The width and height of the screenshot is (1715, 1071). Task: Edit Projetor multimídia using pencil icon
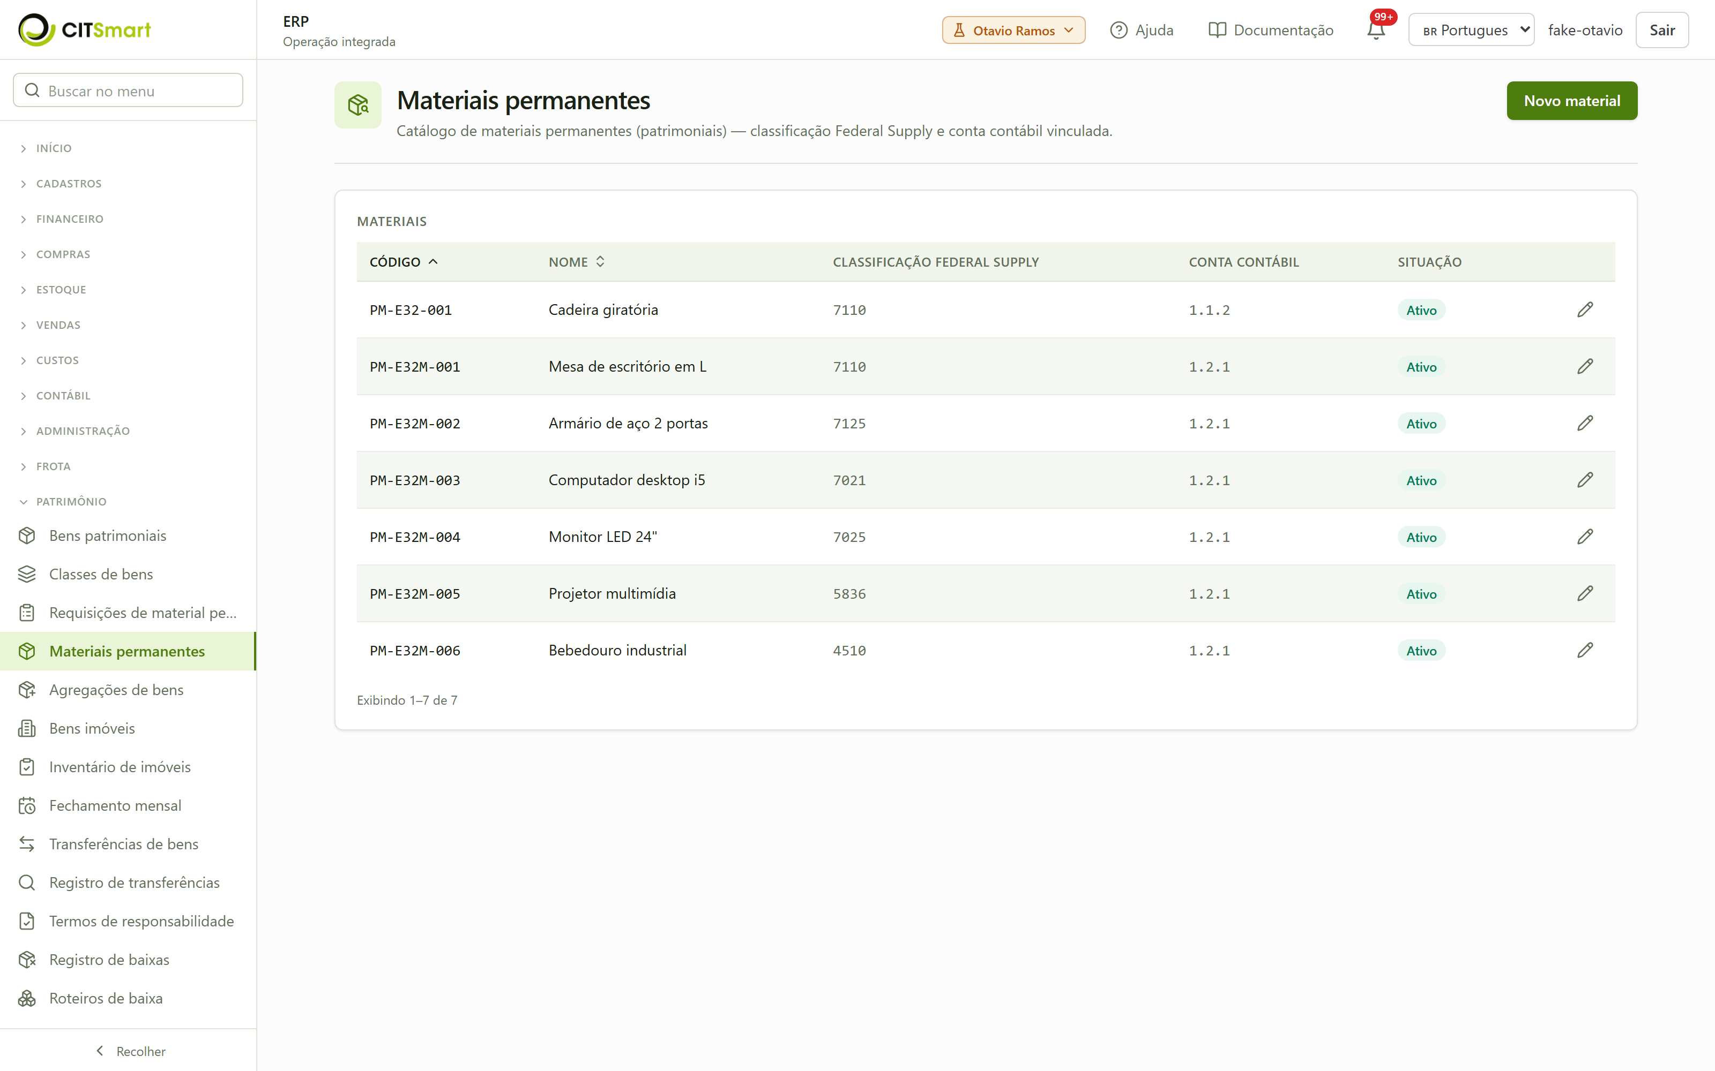(1585, 593)
